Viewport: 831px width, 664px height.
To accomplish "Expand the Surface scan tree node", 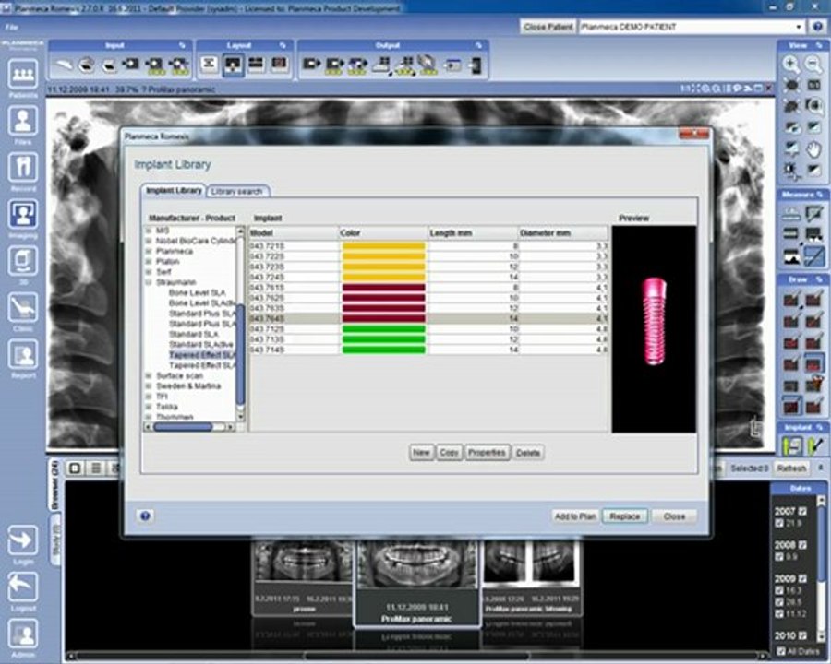I will click(149, 375).
